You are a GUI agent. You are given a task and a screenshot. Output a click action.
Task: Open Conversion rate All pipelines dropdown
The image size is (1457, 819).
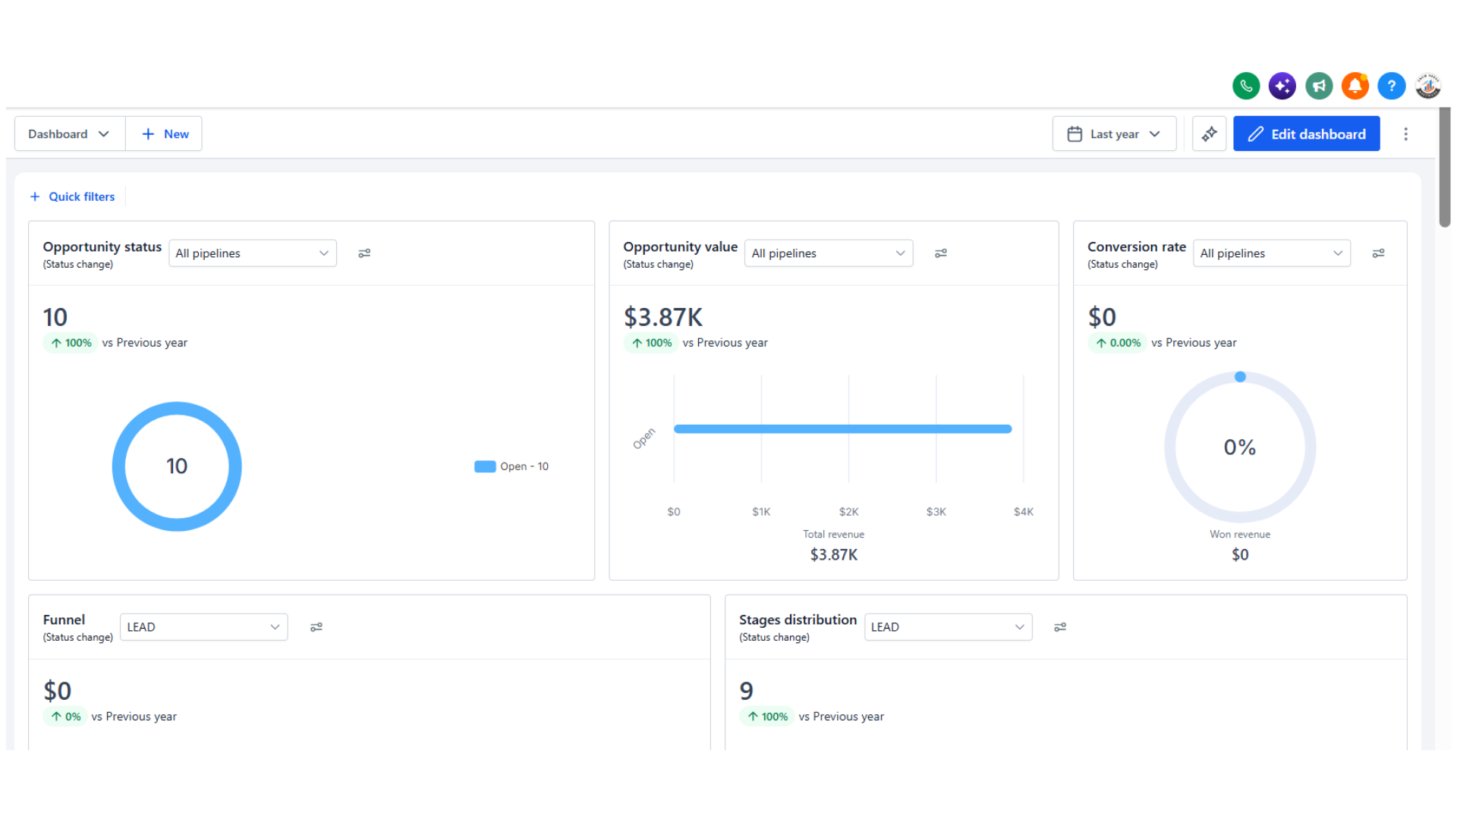coord(1272,253)
